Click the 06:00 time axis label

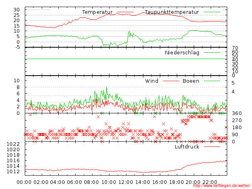tap(74, 182)
